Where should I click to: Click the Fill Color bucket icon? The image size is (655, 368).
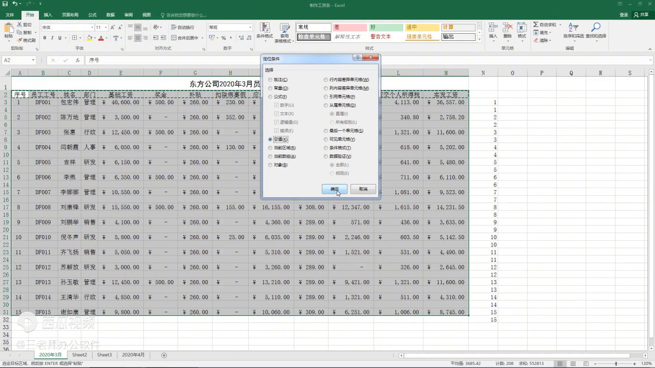tap(89, 38)
